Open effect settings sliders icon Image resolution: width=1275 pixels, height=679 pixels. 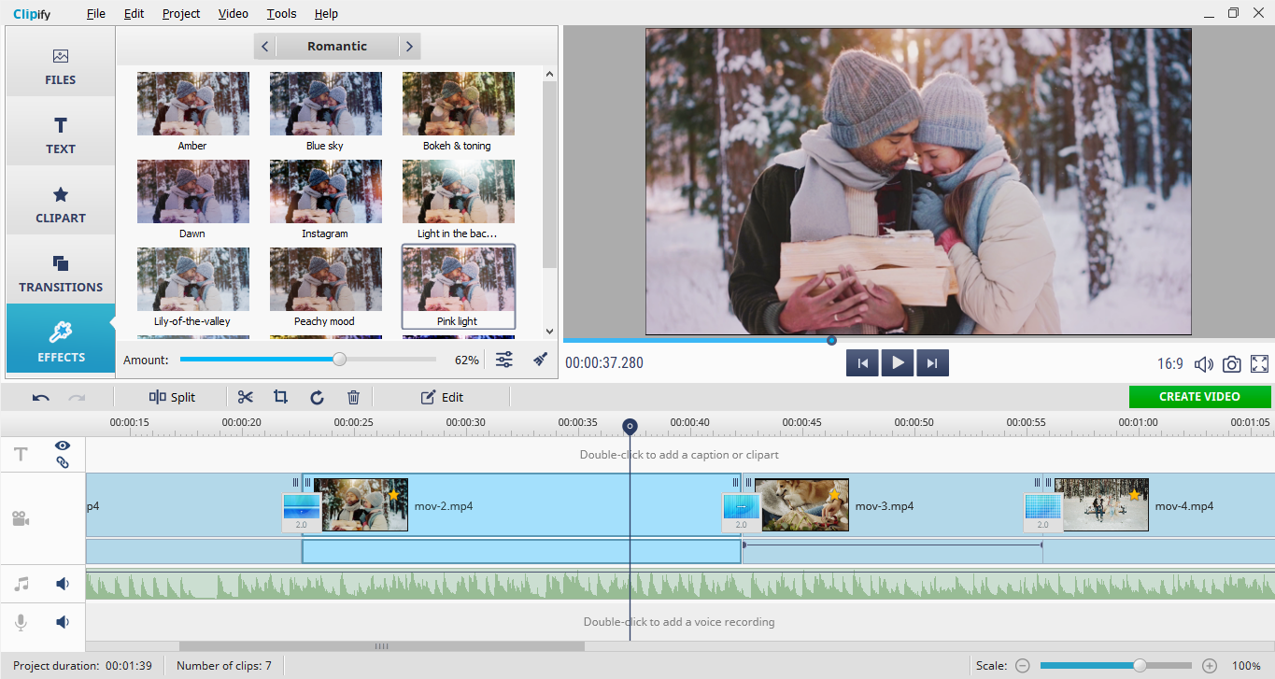(504, 360)
